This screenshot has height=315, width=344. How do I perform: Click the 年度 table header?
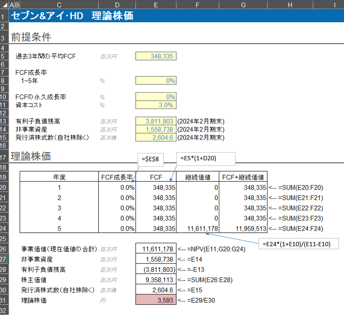point(59,177)
